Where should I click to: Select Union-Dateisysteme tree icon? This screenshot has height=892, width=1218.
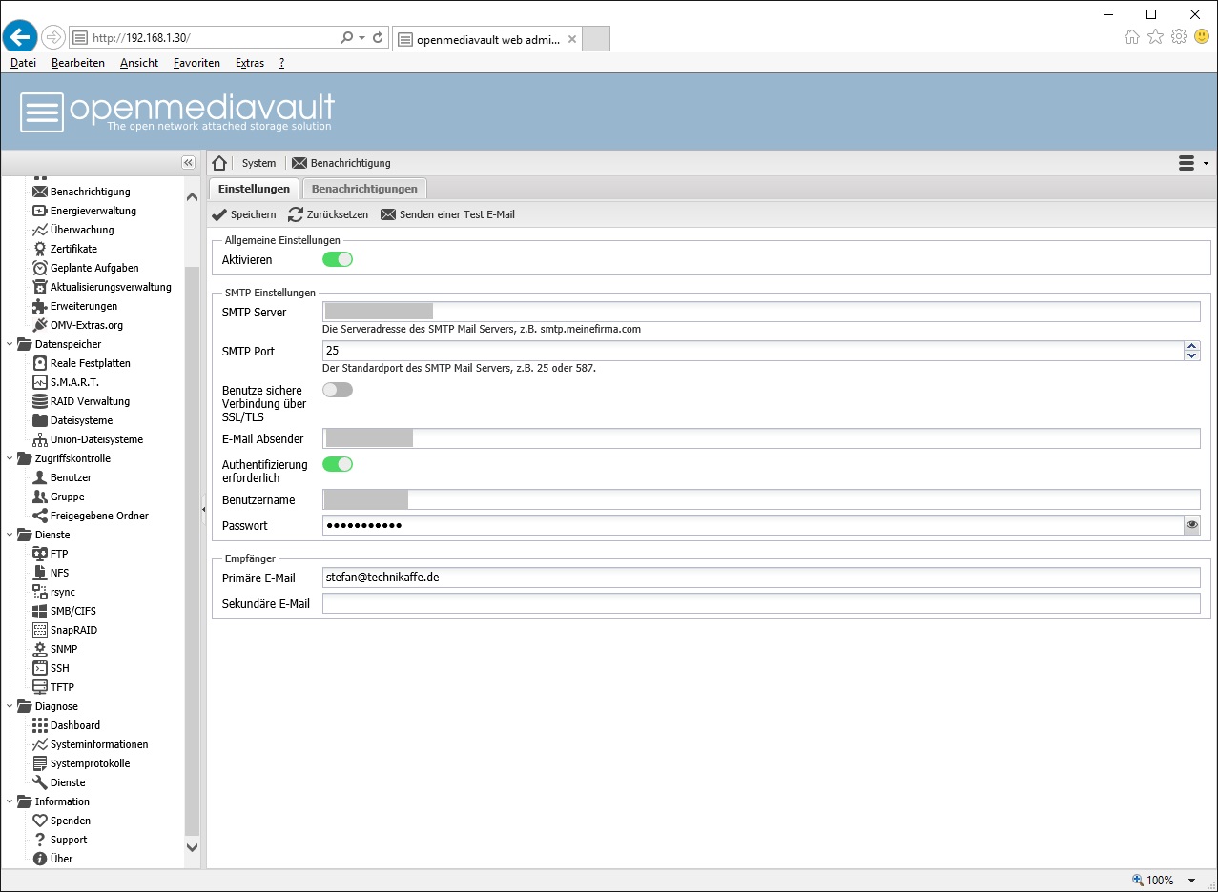40,439
